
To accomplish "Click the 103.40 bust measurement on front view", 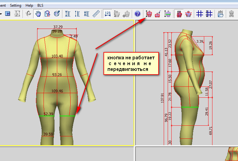I will (57, 56).
